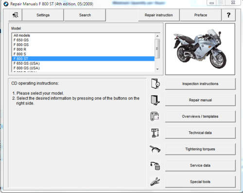Click the Special tools wrench icon
This screenshot has width=243, height=193.
click(155, 181)
